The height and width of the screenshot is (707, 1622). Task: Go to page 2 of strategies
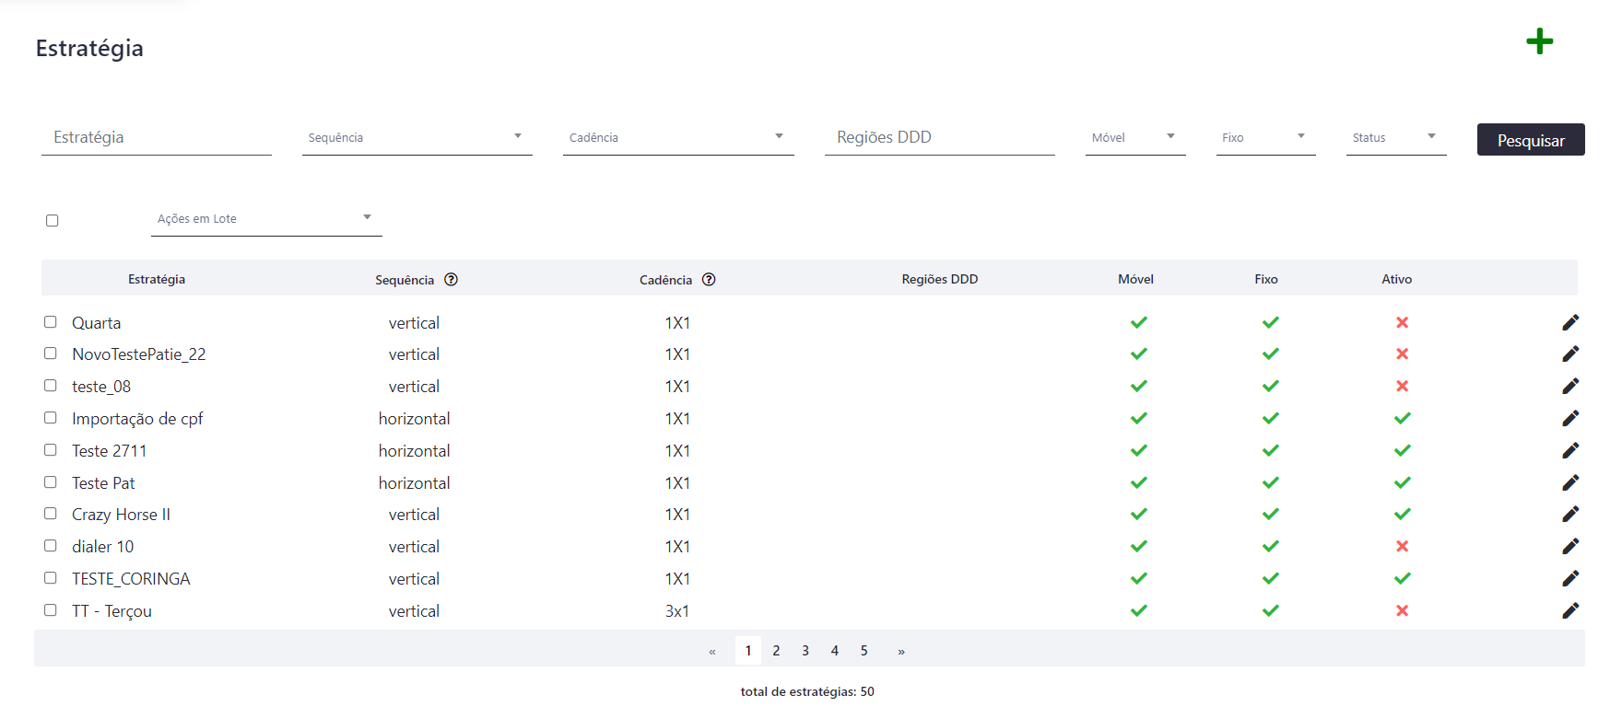point(776,651)
